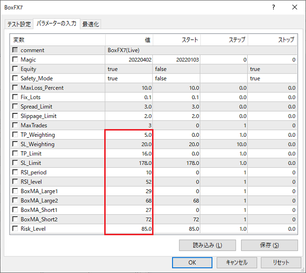
Task: Confirm with the OK button
Action: point(192,262)
